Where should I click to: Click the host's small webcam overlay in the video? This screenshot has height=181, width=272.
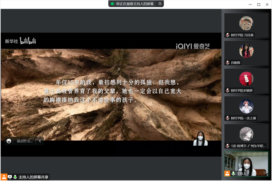200,139
